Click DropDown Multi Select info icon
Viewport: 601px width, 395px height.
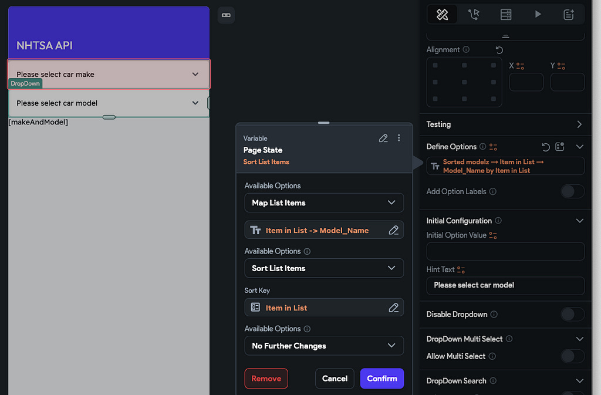point(509,339)
